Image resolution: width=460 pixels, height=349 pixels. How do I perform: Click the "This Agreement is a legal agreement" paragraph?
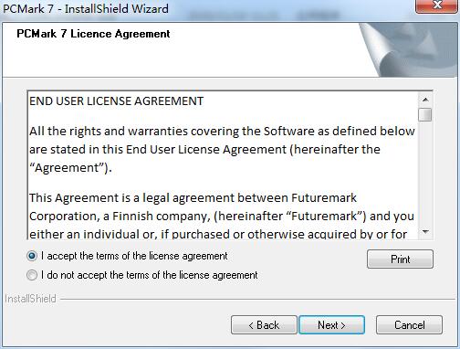[x=222, y=216]
